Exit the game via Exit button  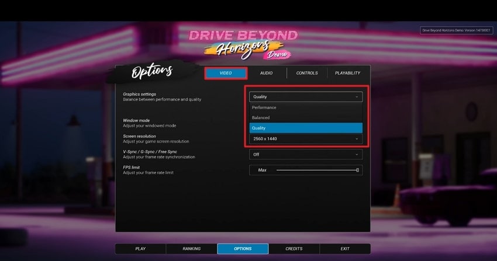pos(345,249)
